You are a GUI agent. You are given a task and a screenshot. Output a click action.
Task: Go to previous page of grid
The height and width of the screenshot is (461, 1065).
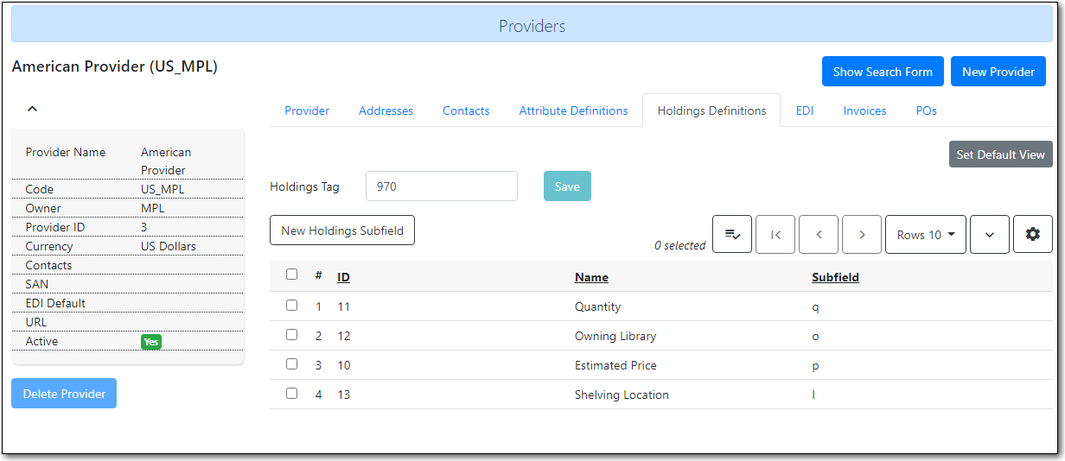point(819,235)
